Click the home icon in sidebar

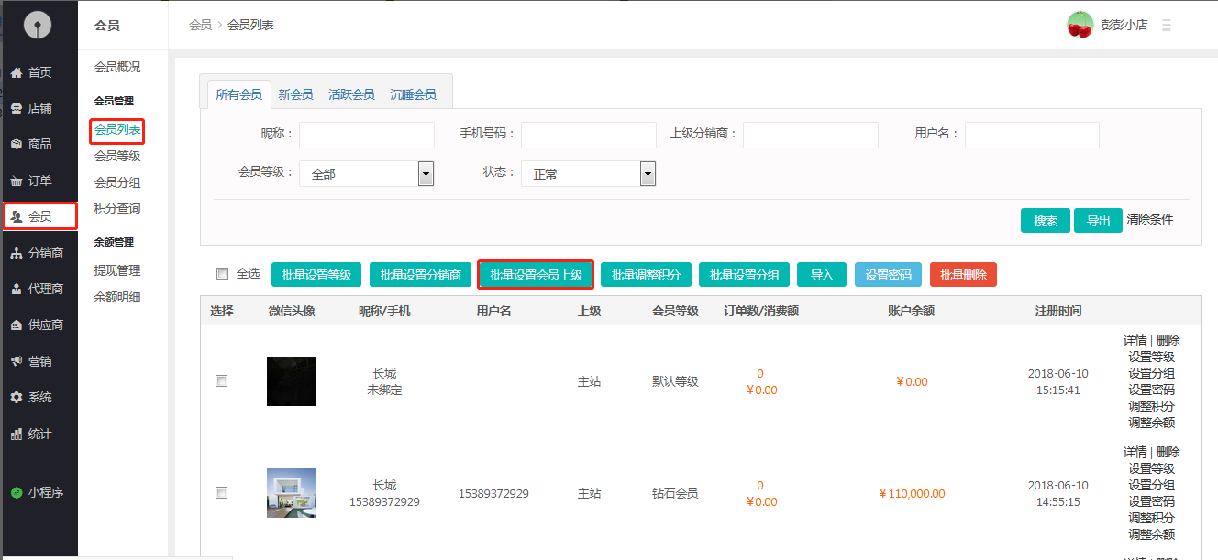pyautogui.click(x=16, y=72)
